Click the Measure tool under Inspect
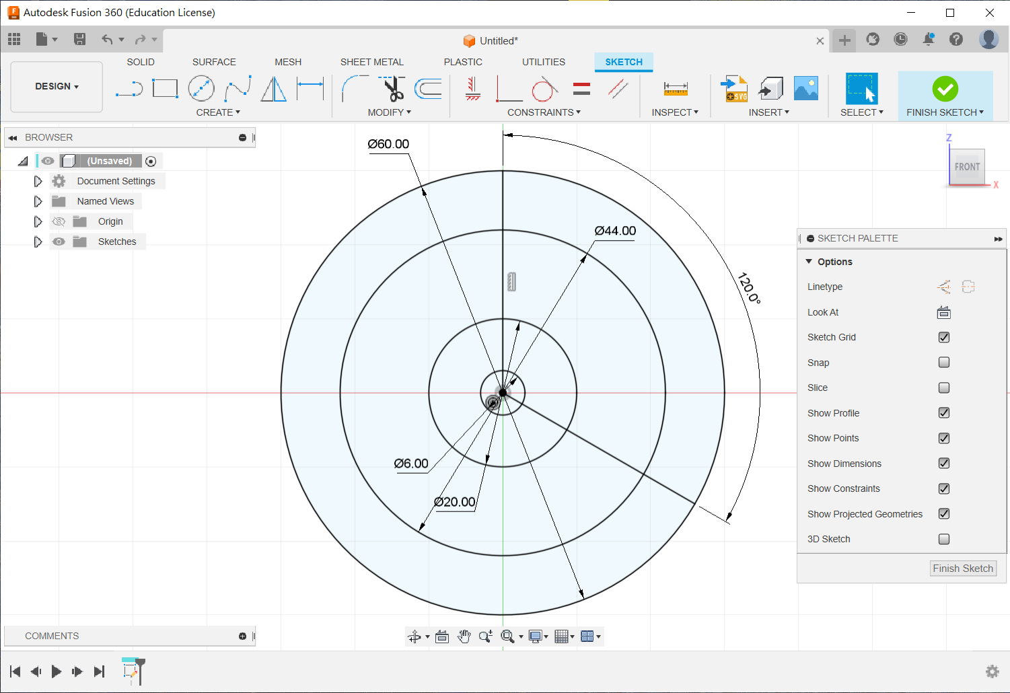Screen dimensions: 1010x693 pos(675,89)
